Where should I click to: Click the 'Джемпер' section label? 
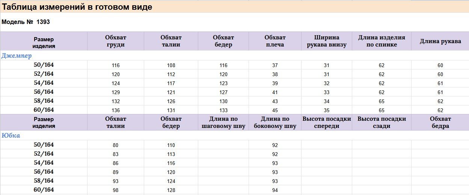pyautogui.click(x=17, y=55)
